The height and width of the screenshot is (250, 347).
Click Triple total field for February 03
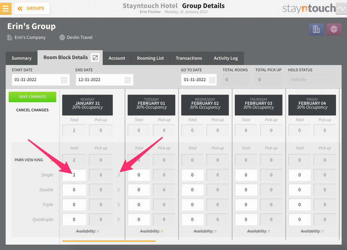pos(246,204)
